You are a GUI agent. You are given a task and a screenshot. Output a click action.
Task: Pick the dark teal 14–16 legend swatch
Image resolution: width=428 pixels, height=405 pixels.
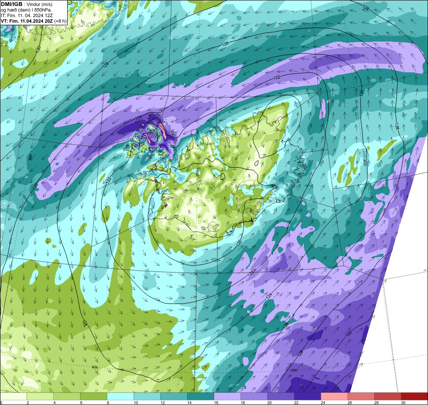tap(201, 396)
